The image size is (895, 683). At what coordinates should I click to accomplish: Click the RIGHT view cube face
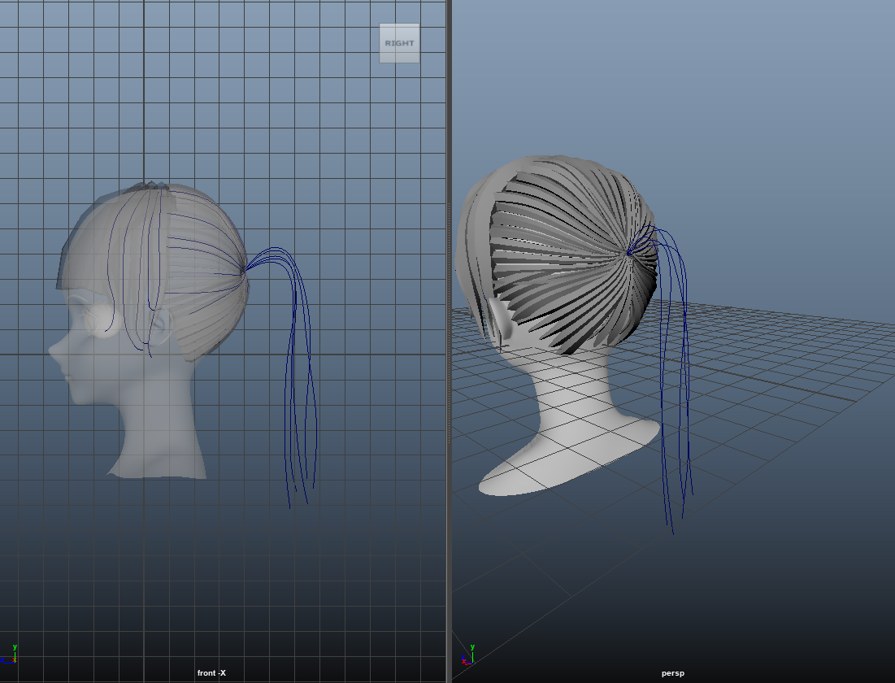(400, 43)
